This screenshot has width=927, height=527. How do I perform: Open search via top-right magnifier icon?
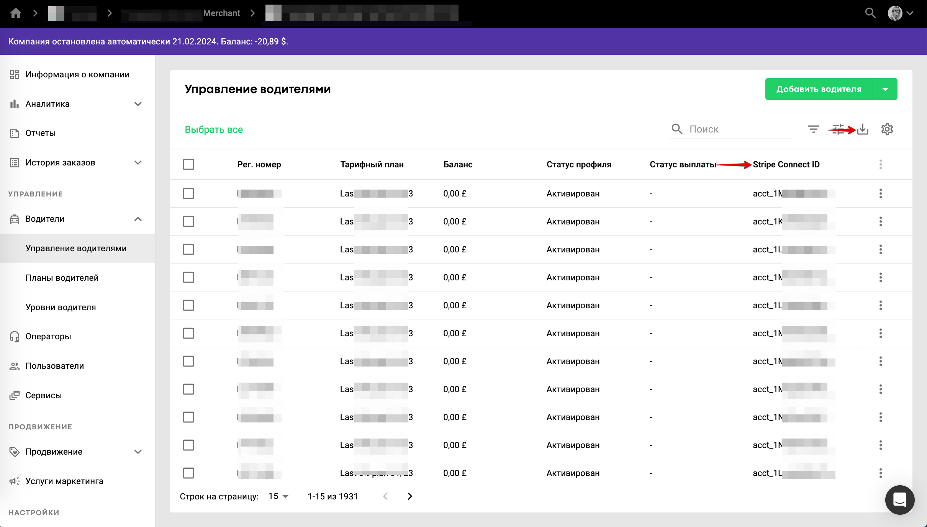(870, 13)
